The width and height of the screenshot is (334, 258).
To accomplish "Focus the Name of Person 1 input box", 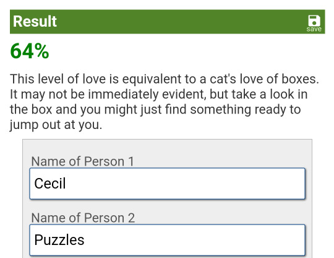I will click(168, 184).
